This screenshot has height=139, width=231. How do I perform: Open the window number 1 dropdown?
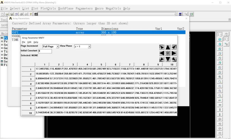(x=221, y=34)
